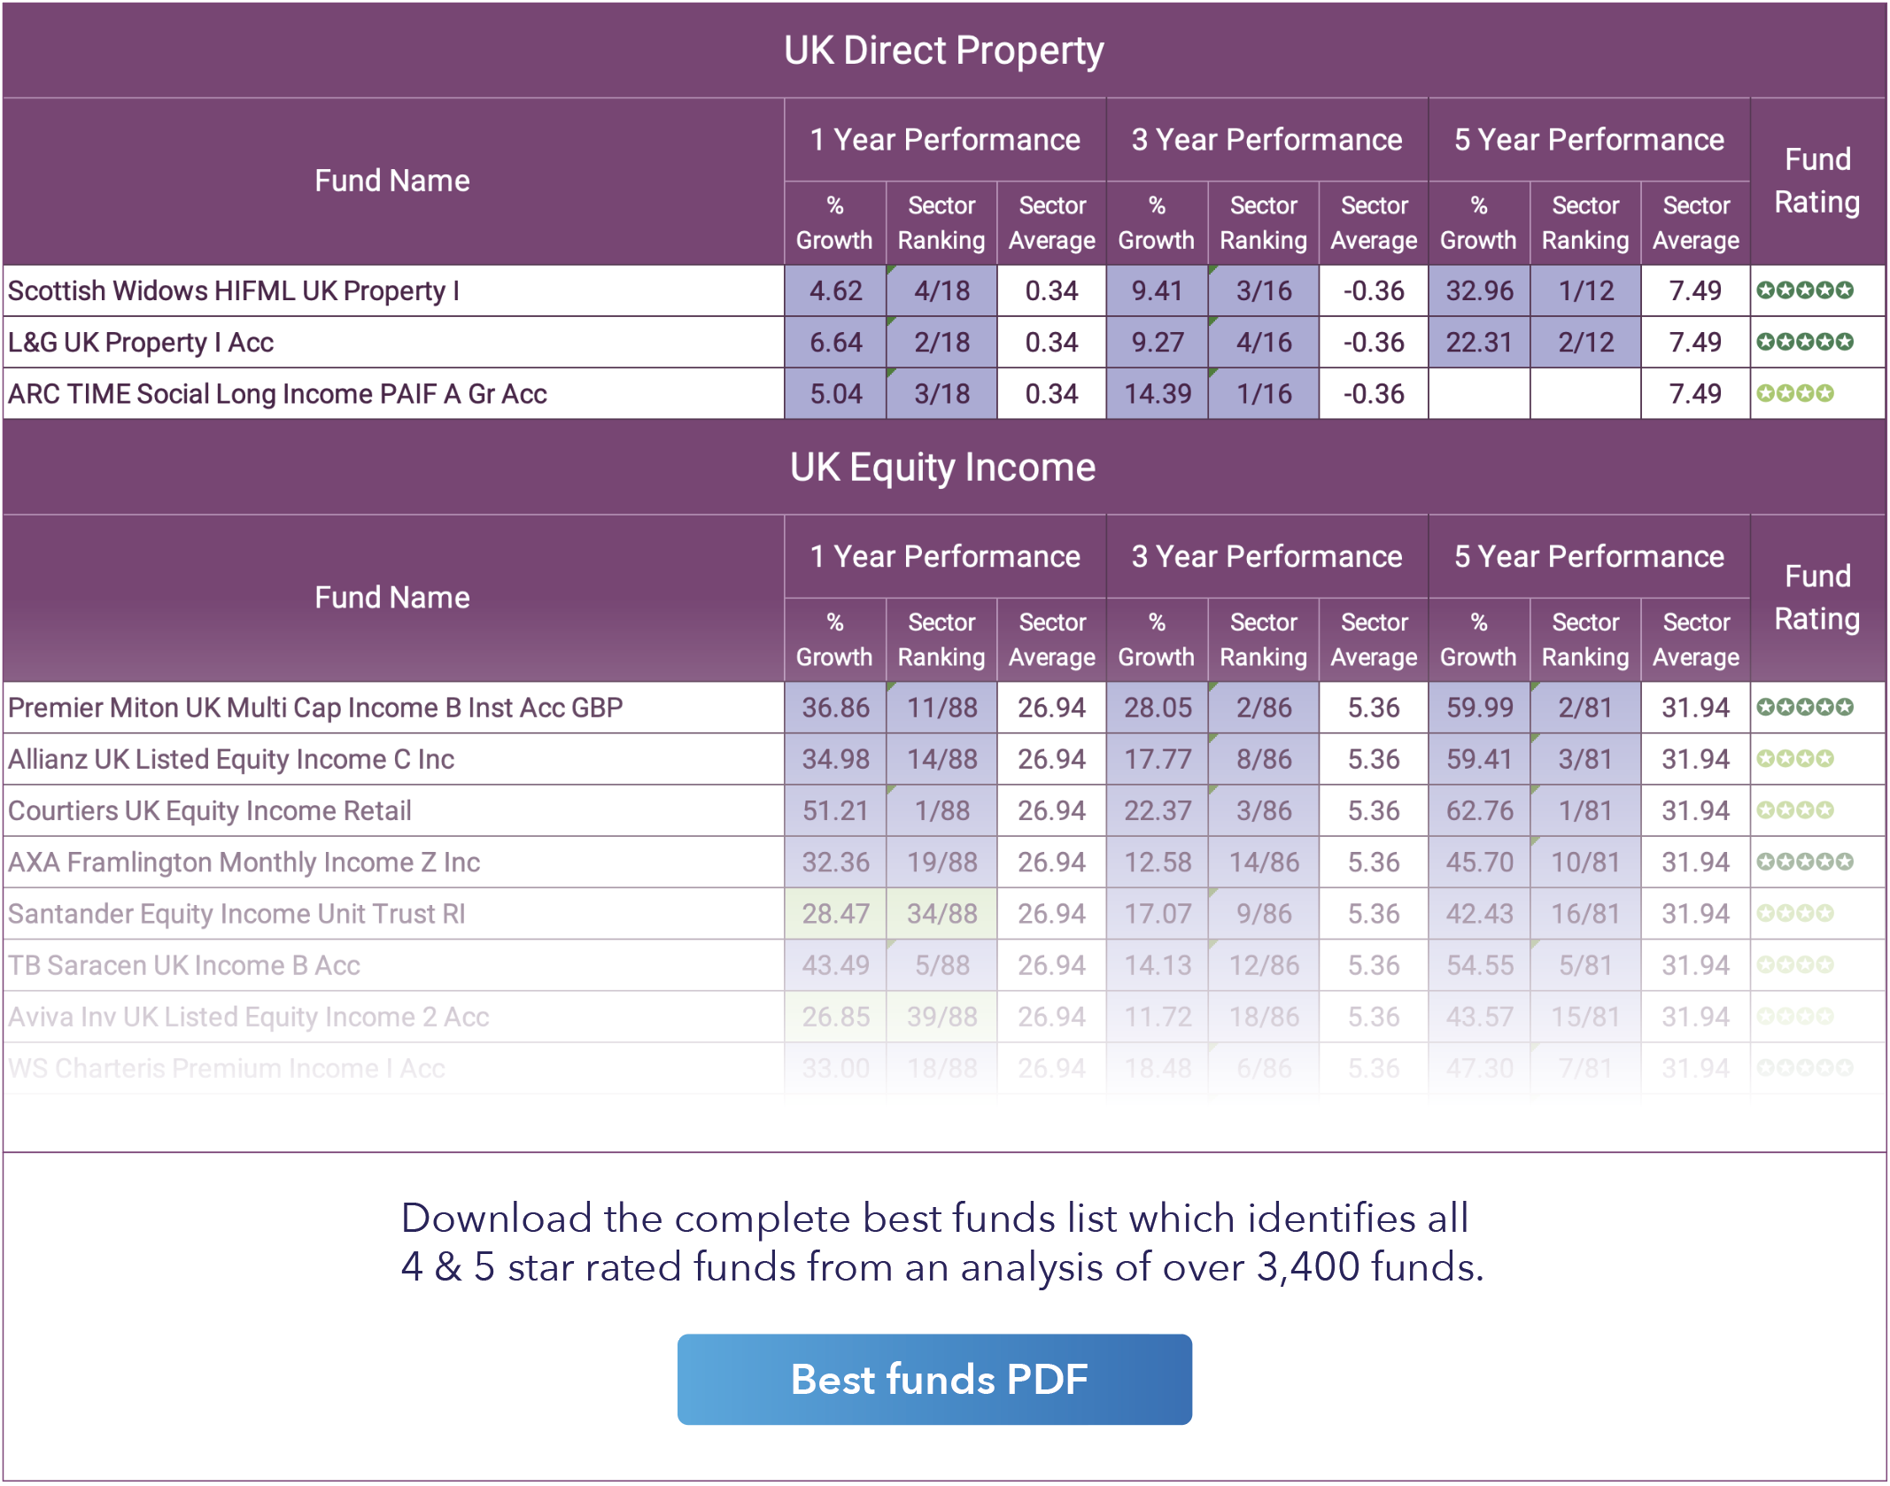Click Premier Miton UK Multi Cap star rating
Viewport: 1890px width, 1486px height.
pyautogui.click(x=1804, y=708)
